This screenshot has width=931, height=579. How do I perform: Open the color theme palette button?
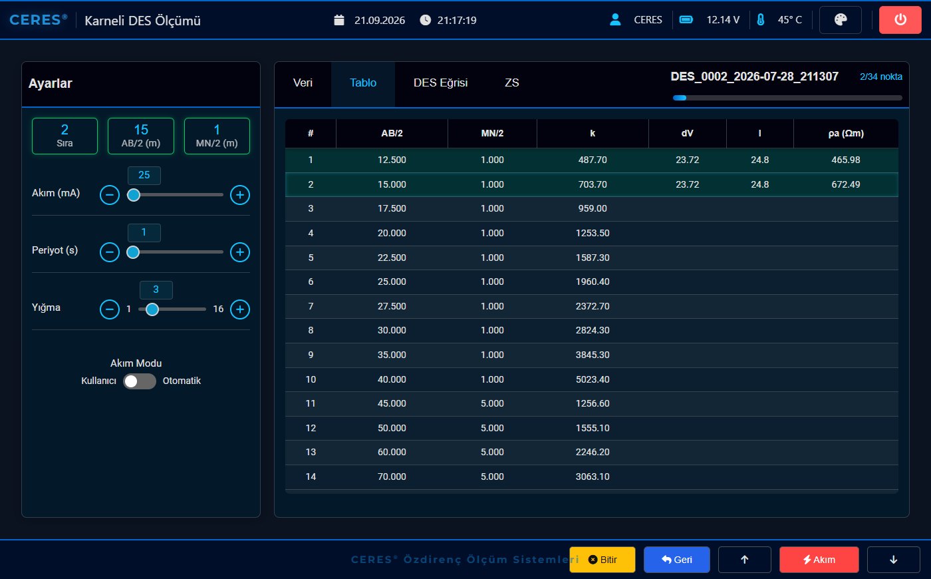tap(841, 20)
